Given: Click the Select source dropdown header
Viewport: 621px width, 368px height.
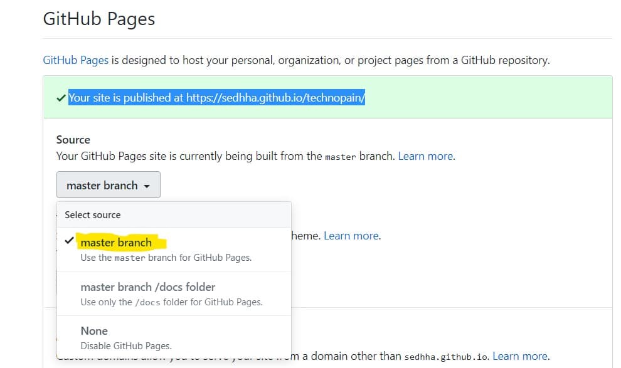Looking at the screenshot, I should [93, 214].
